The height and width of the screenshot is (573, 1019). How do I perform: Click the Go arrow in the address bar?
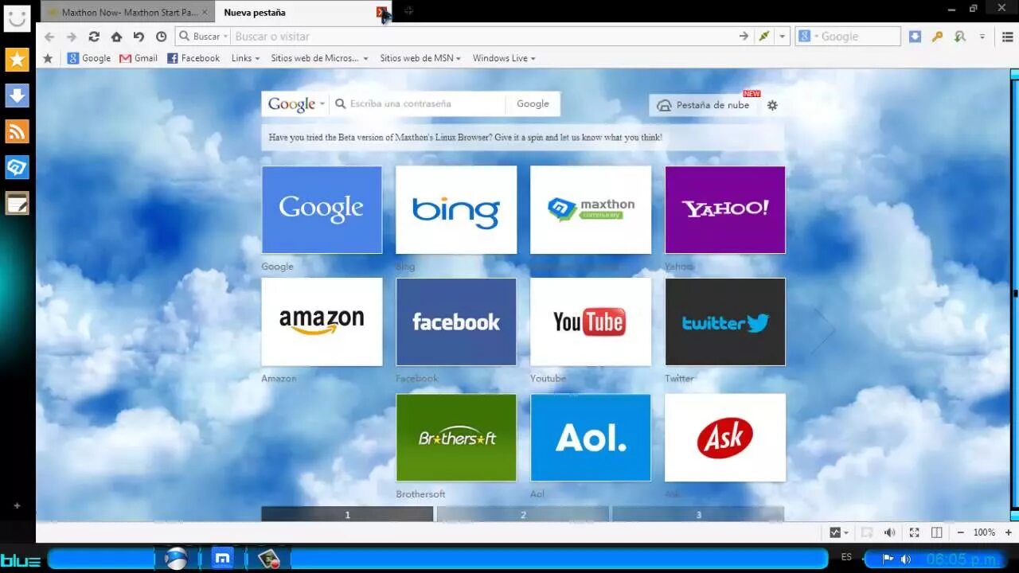click(744, 37)
